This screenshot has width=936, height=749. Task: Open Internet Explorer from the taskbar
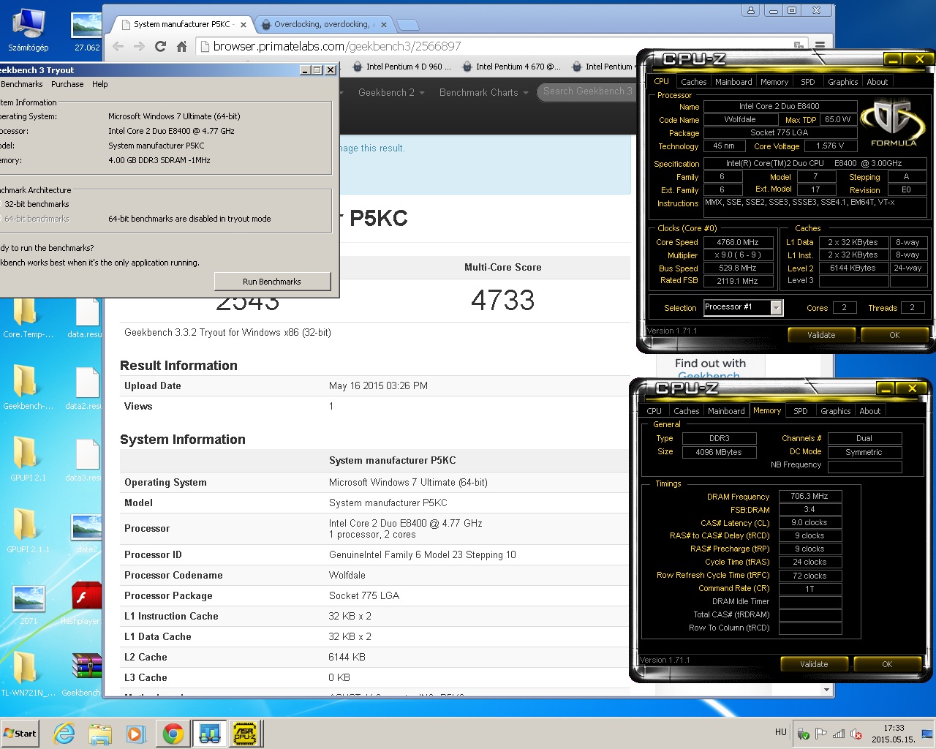pyautogui.click(x=64, y=733)
